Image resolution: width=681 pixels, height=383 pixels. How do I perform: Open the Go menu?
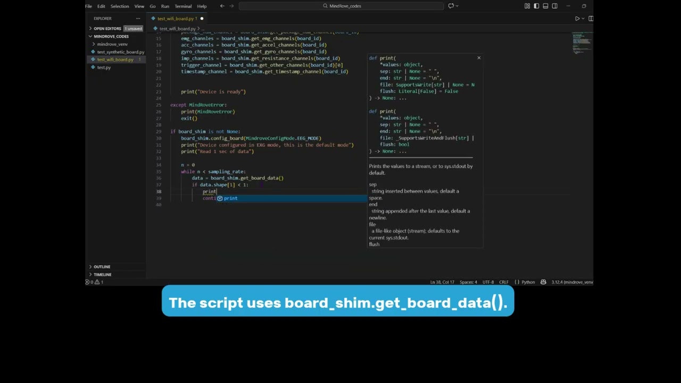pos(153,6)
